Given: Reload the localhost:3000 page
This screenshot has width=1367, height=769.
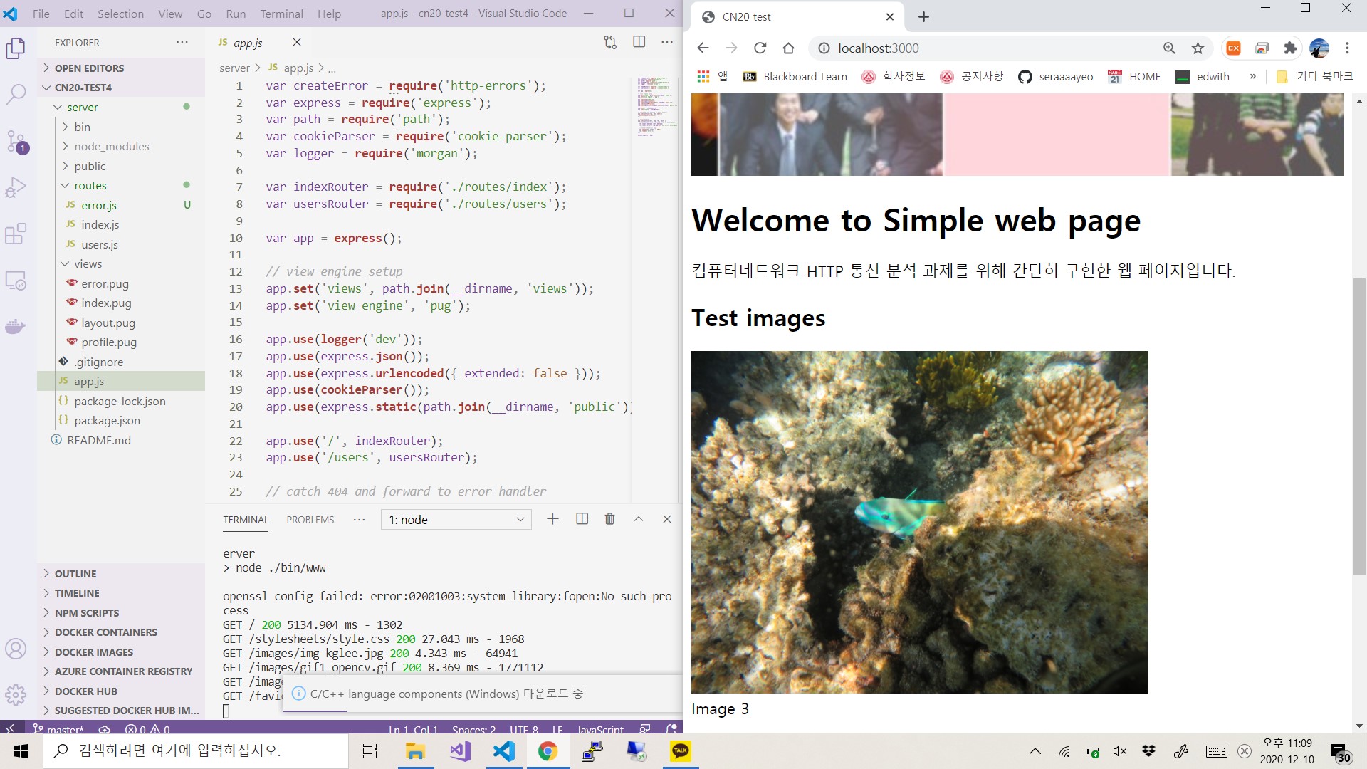Looking at the screenshot, I should tap(760, 48).
